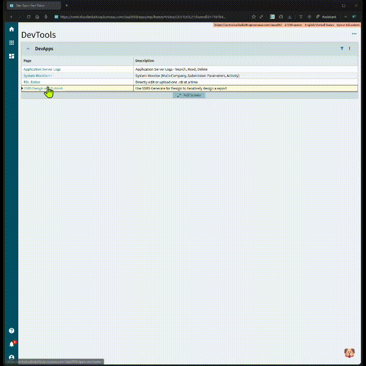This screenshot has width=366, height=366.
Task: Collapse the DevApps panel chevron
Action: [x=28, y=49]
